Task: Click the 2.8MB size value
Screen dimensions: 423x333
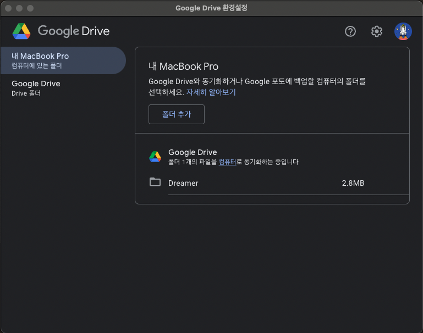Action: pos(353,183)
